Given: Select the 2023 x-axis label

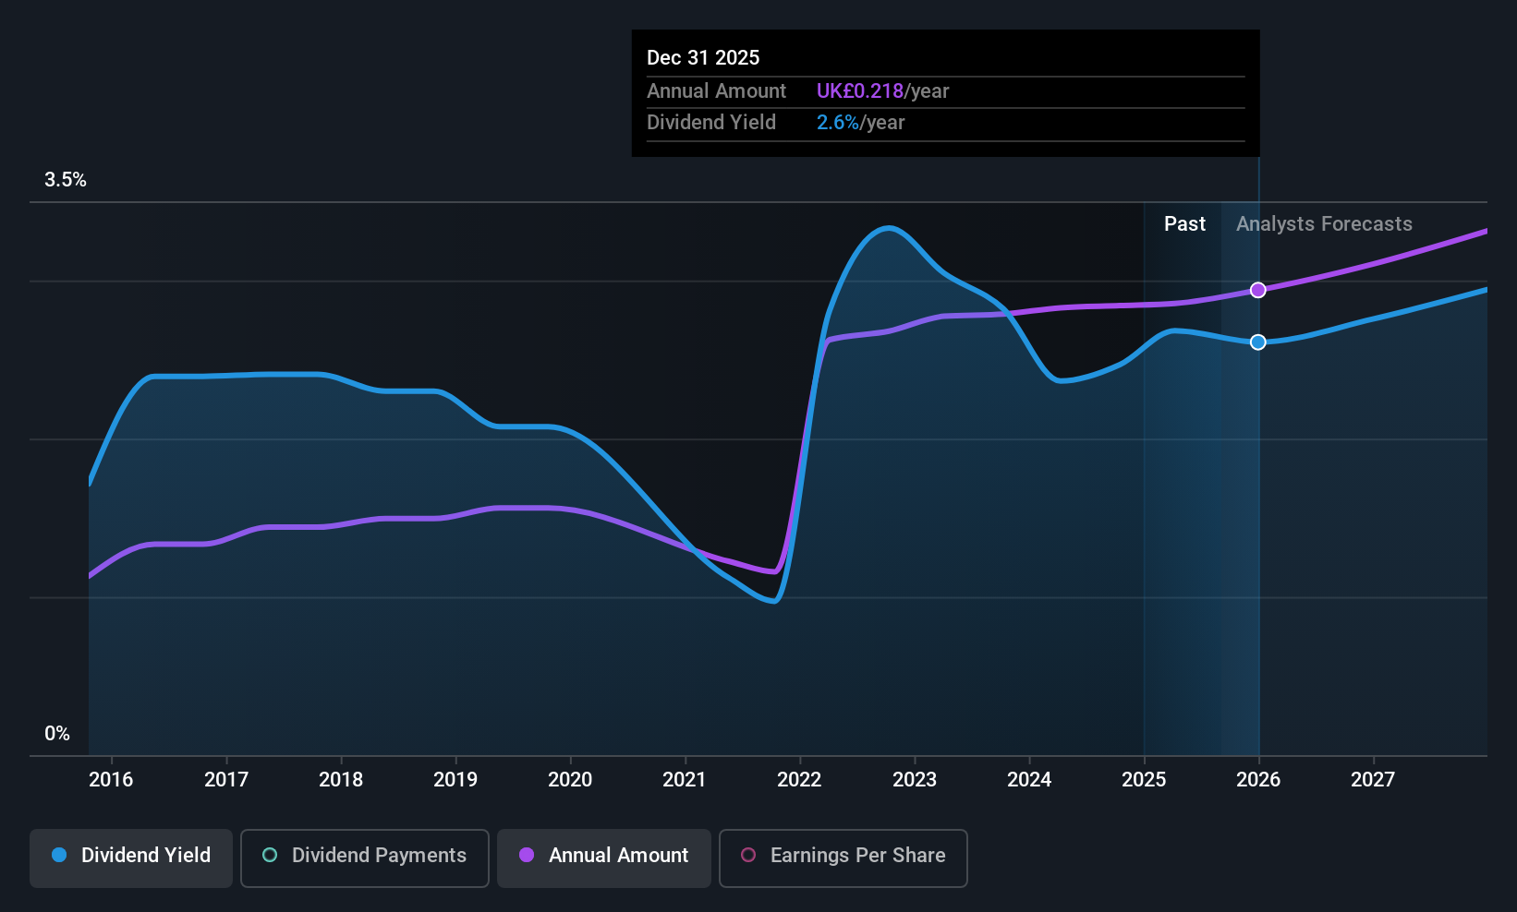Looking at the screenshot, I should 915,779.
